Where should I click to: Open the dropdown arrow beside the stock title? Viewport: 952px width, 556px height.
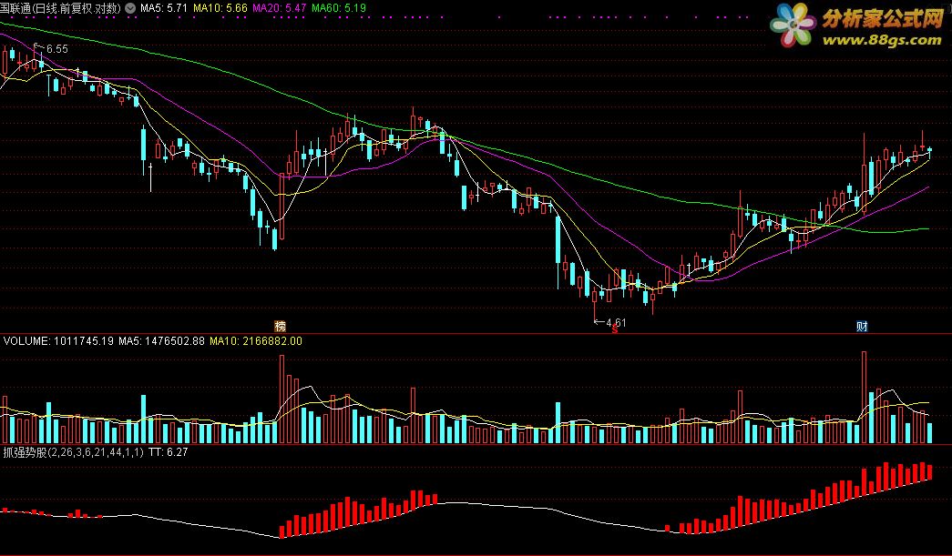click(130, 8)
